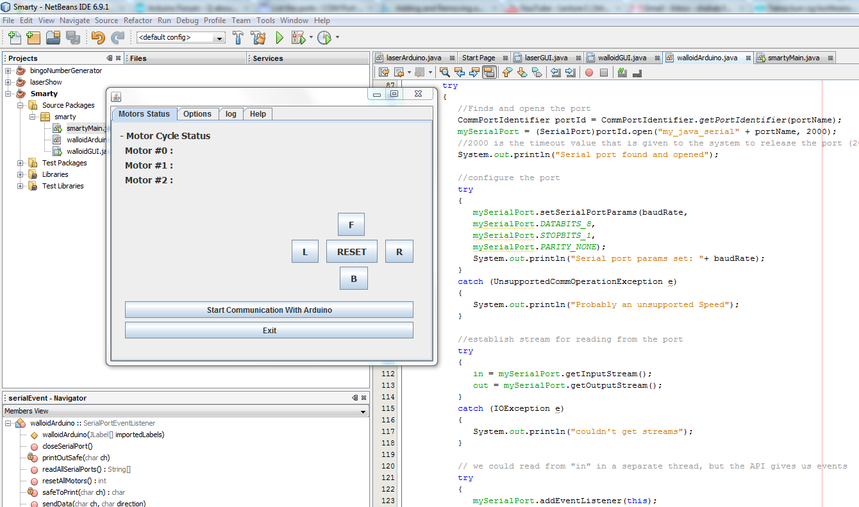Open the Tools menu
859x507 pixels.
pyautogui.click(x=265, y=21)
